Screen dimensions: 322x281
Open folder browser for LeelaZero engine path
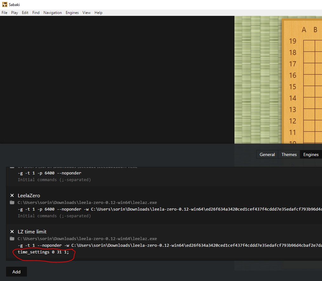12,202
